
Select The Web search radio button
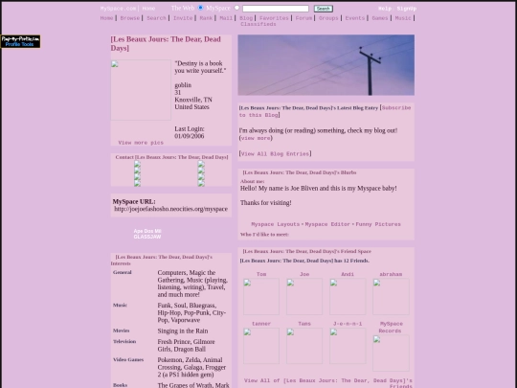[200, 8]
